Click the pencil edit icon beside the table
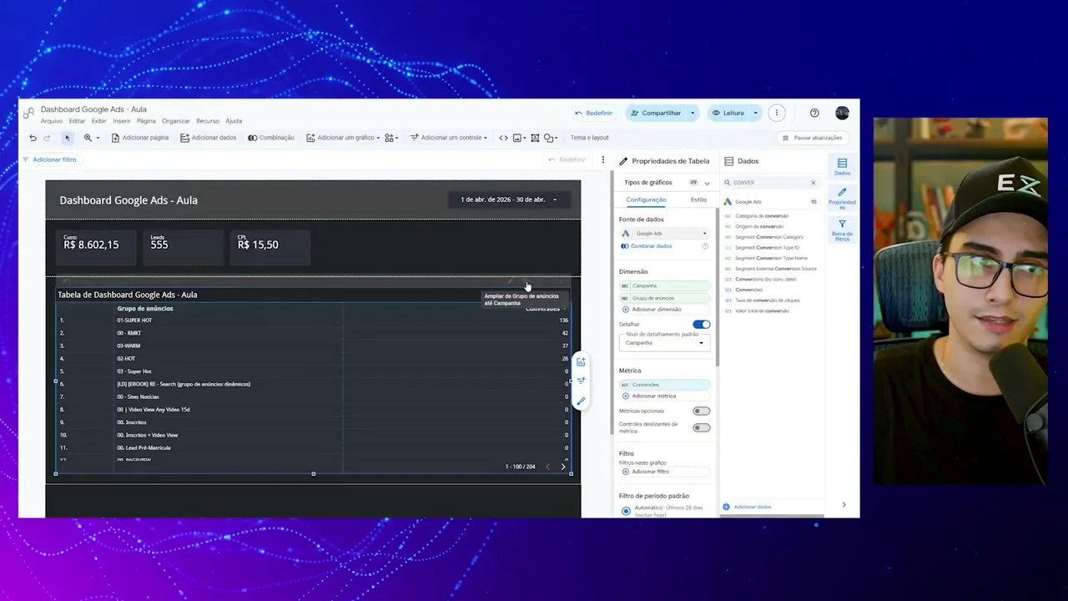The image size is (1068, 601). click(x=581, y=402)
